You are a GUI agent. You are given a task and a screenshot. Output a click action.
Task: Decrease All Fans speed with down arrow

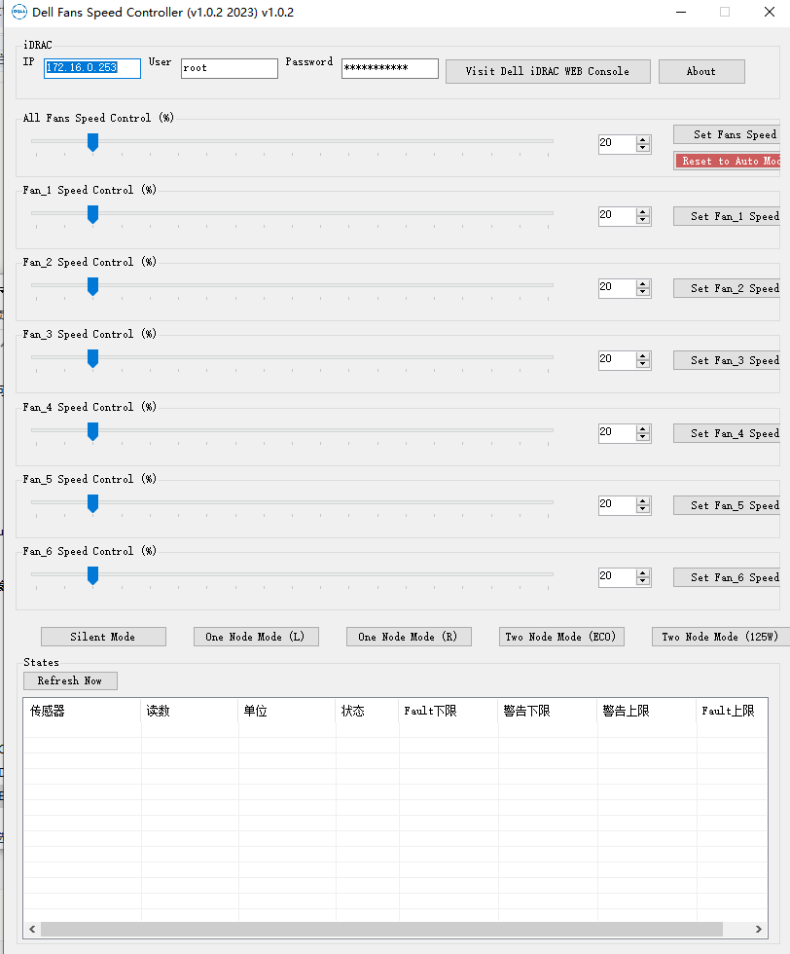(643, 148)
